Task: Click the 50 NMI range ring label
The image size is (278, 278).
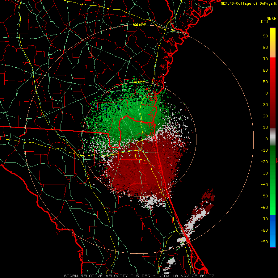Action: pyautogui.click(x=139, y=82)
